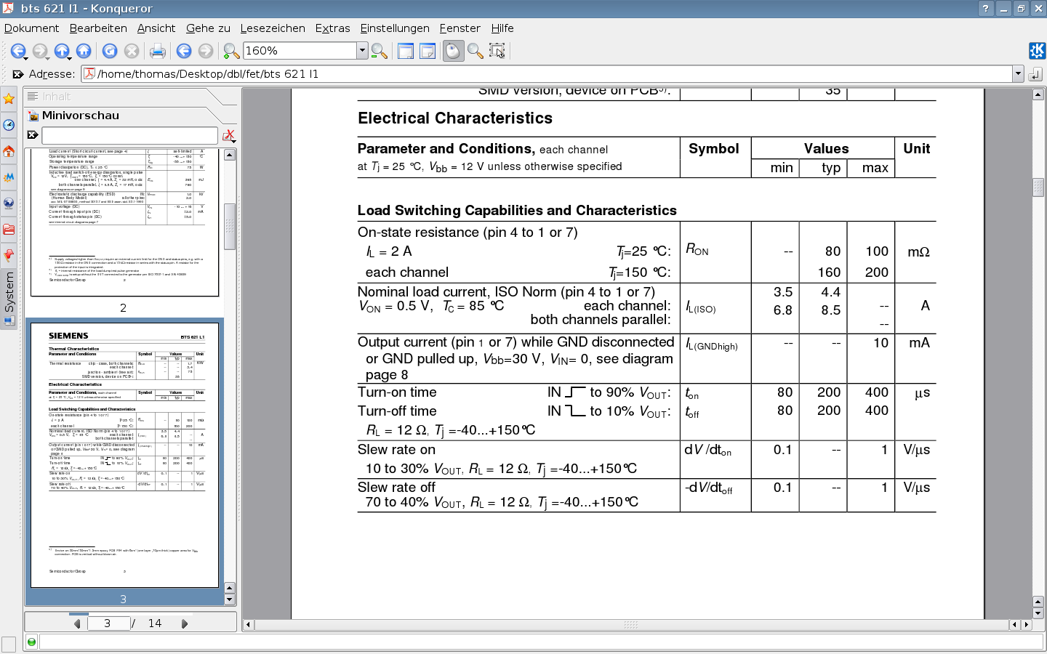Select the mouse browse tool
Viewport: 1047px width, 654px height.
(x=453, y=50)
